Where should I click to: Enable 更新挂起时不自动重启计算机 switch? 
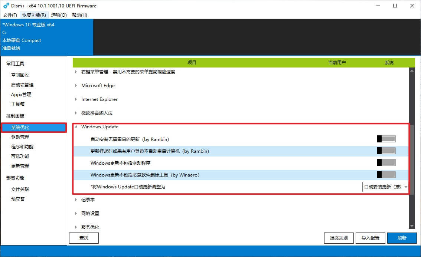[x=386, y=151]
